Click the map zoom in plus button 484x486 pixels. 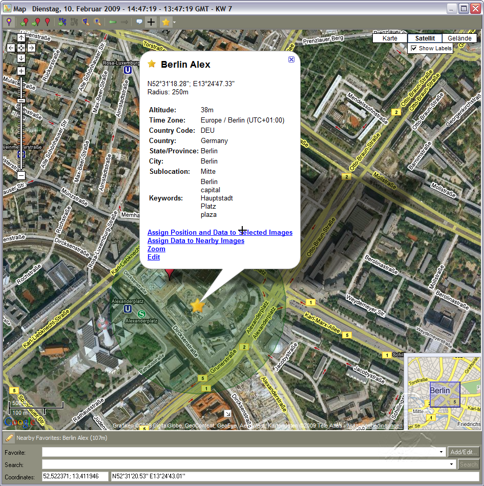[x=21, y=71]
